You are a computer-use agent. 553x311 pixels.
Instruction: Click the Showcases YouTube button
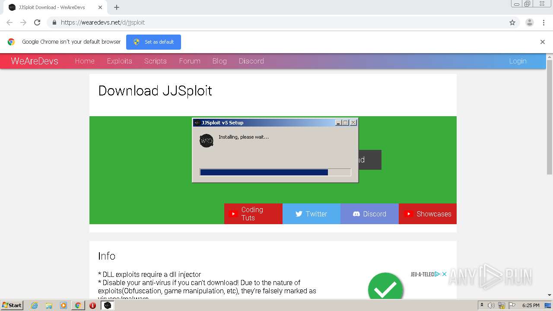pyautogui.click(x=428, y=214)
